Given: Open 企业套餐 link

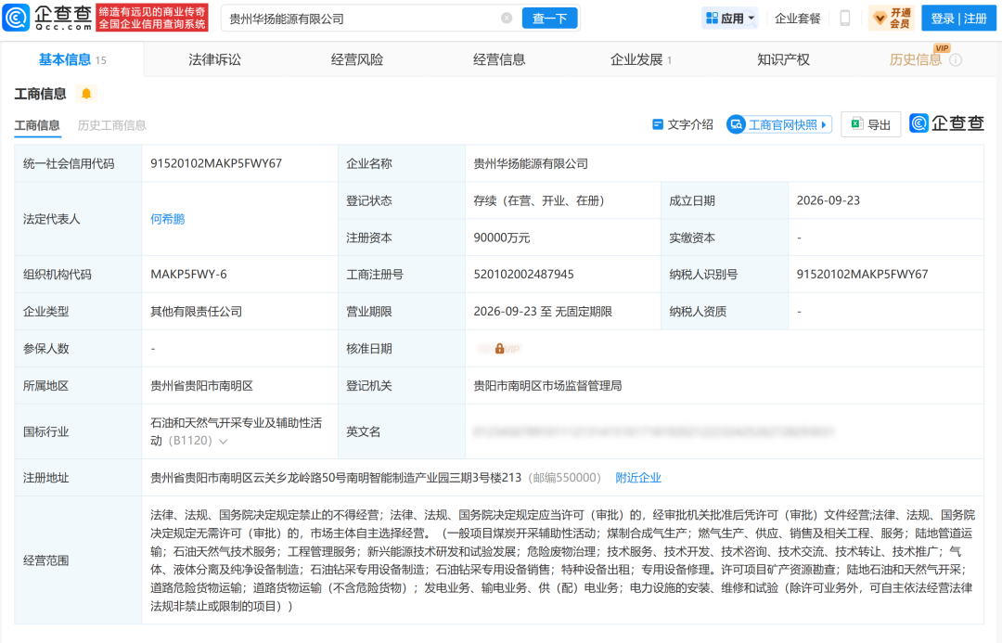Looking at the screenshot, I should 797,19.
